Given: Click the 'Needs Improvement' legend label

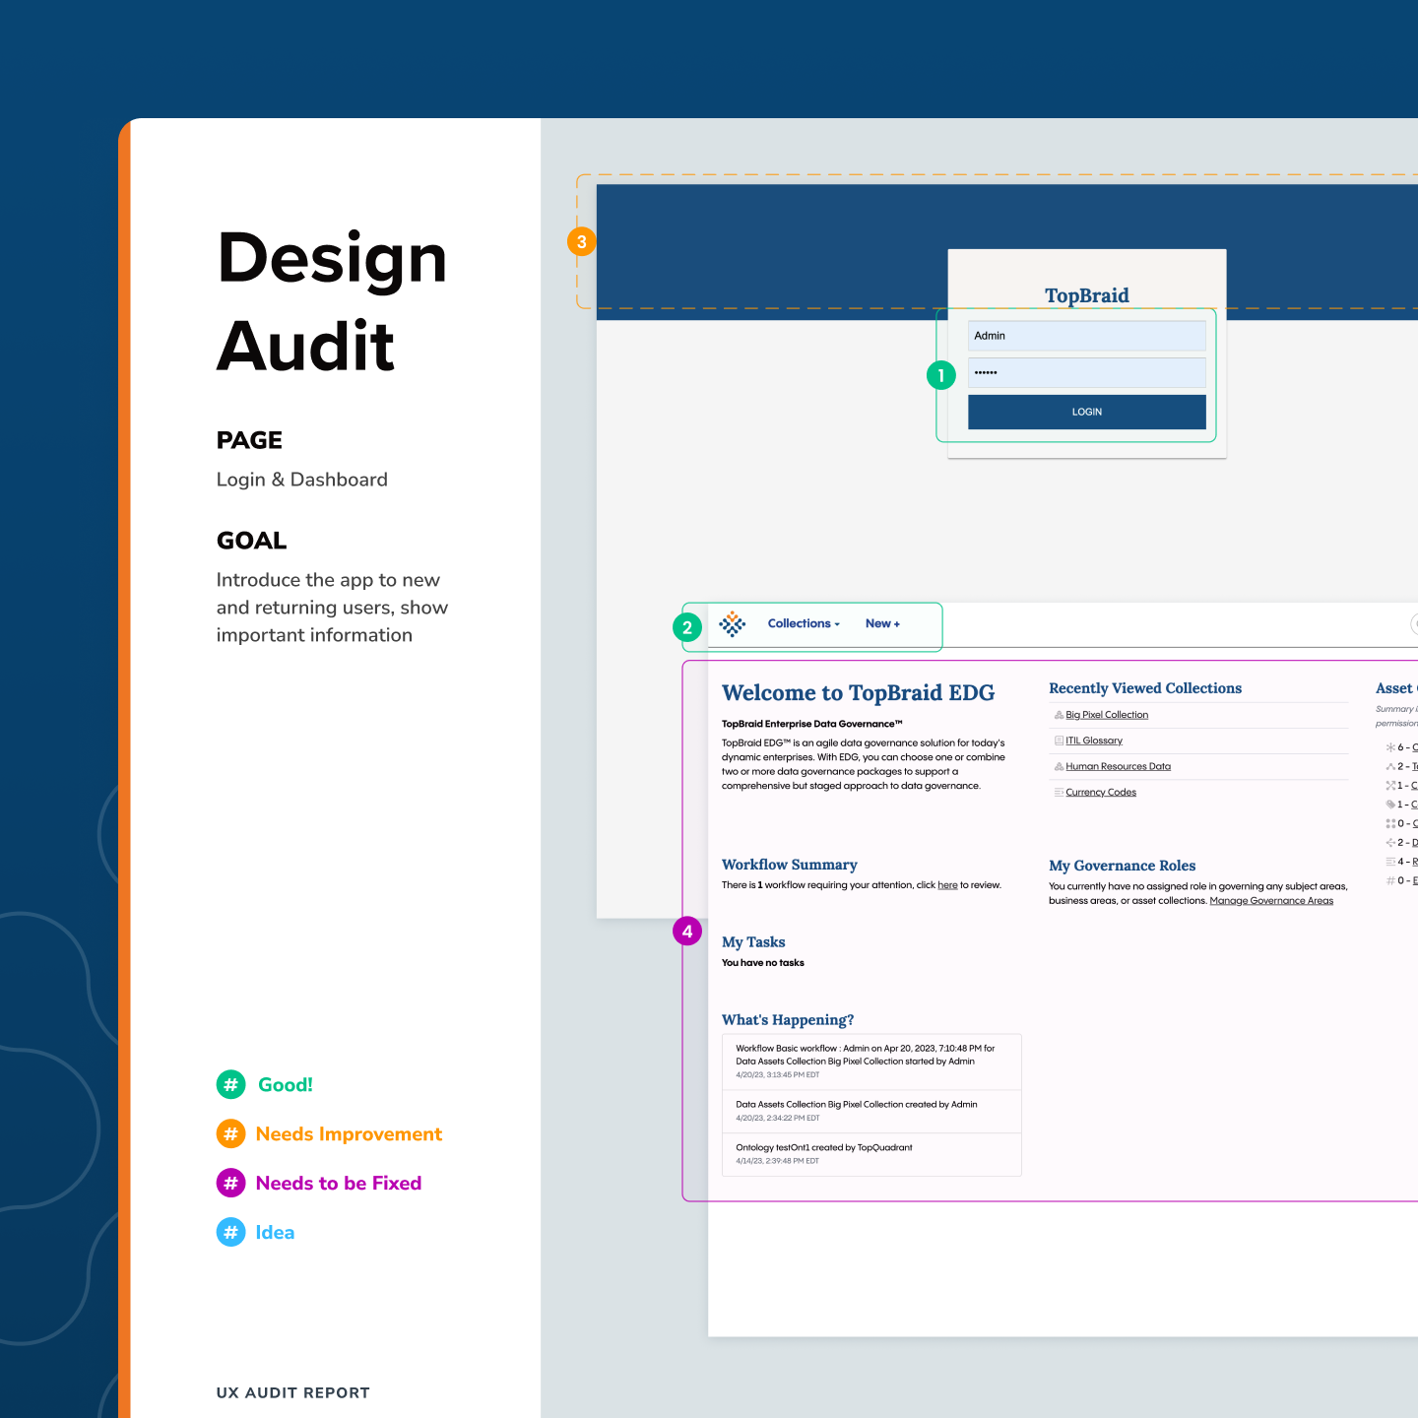Looking at the screenshot, I should (350, 1133).
